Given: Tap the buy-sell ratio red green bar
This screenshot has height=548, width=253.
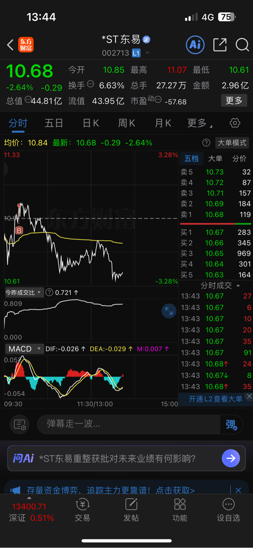Looking at the screenshot, I should [x=216, y=224].
